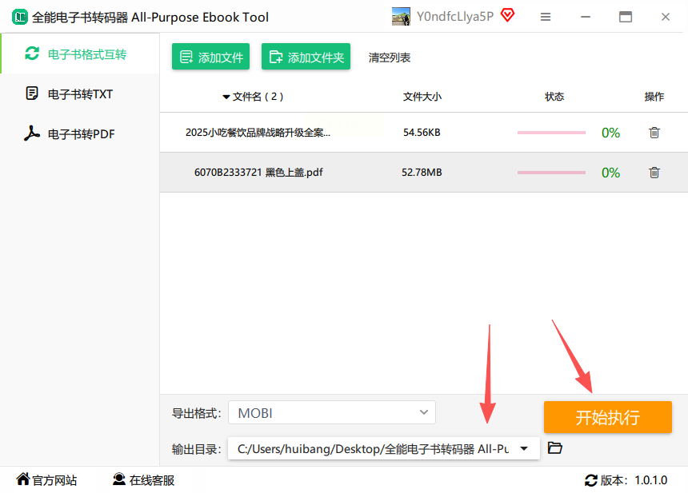The height and width of the screenshot is (493, 688).
Task: Click the 52.78MB file size cell
Action: [x=422, y=173]
